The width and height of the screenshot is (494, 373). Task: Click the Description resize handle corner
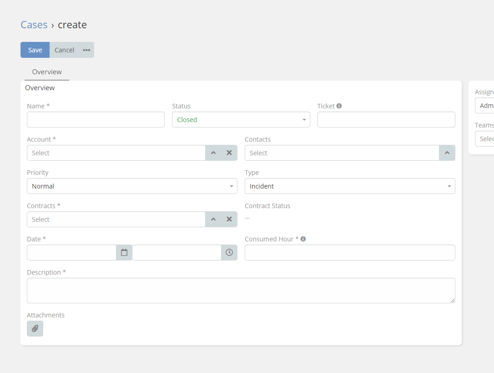point(453,301)
